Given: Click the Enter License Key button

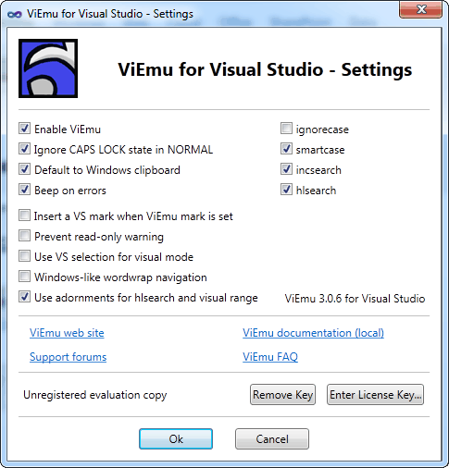Looking at the screenshot, I should (x=375, y=395).
